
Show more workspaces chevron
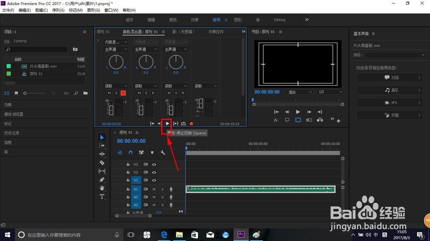pos(307,19)
